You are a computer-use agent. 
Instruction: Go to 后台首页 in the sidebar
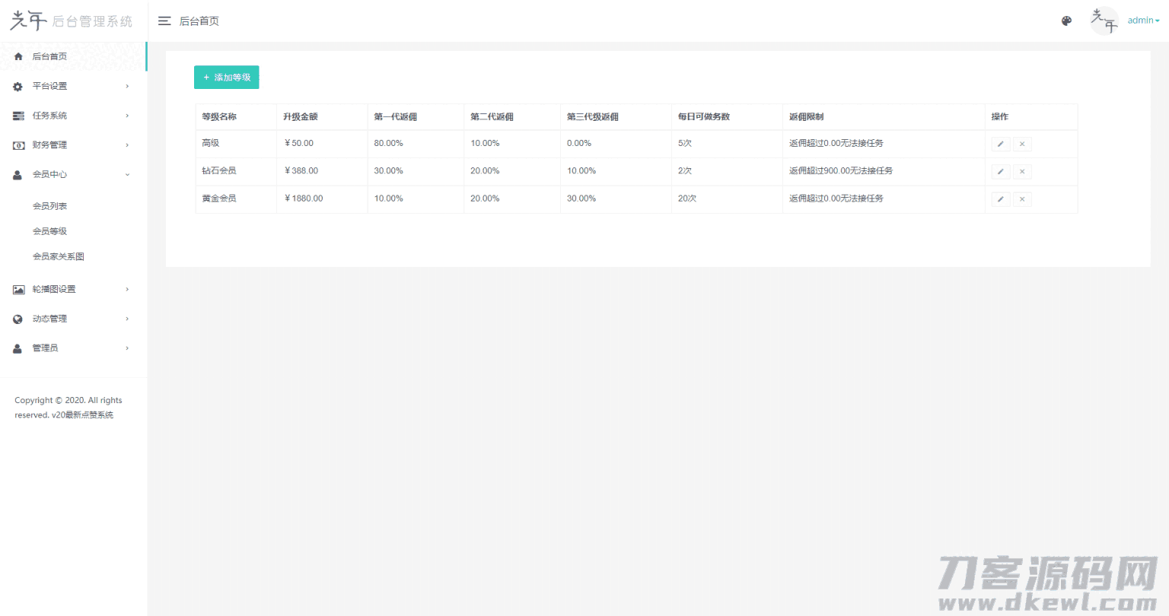click(73, 56)
